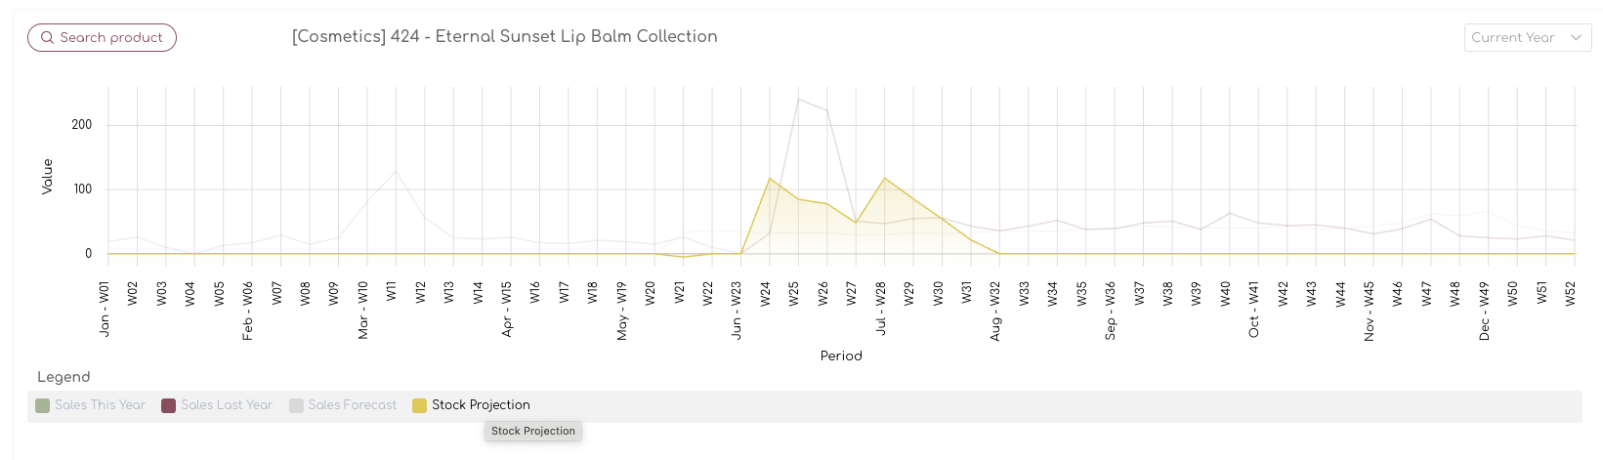This screenshot has width=1603, height=460.
Task: Click the grey Sales Forecast swatch
Action: [x=296, y=405]
